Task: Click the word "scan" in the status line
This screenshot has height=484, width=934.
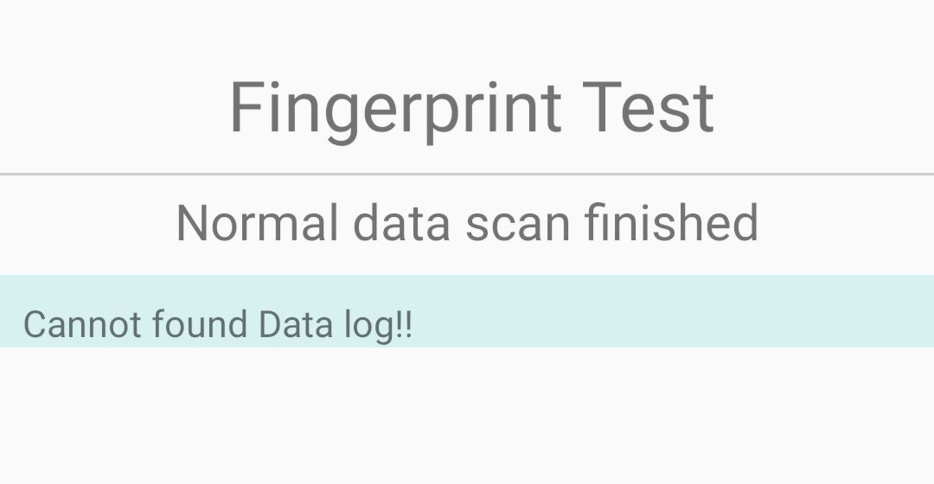Action: click(x=517, y=225)
